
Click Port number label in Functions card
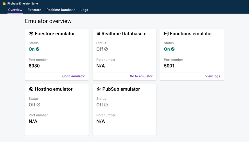coord(173,60)
